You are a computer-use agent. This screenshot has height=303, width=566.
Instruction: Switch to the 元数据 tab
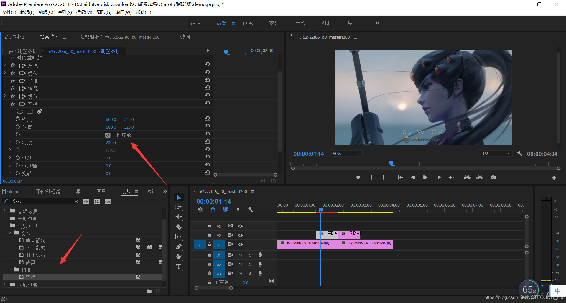(x=182, y=37)
